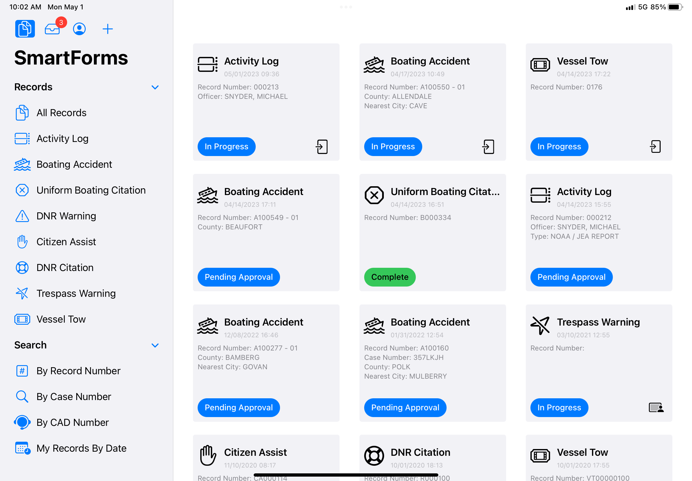Tap the plus icon to add record
This screenshot has width=692, height=481.
(108, 29)
